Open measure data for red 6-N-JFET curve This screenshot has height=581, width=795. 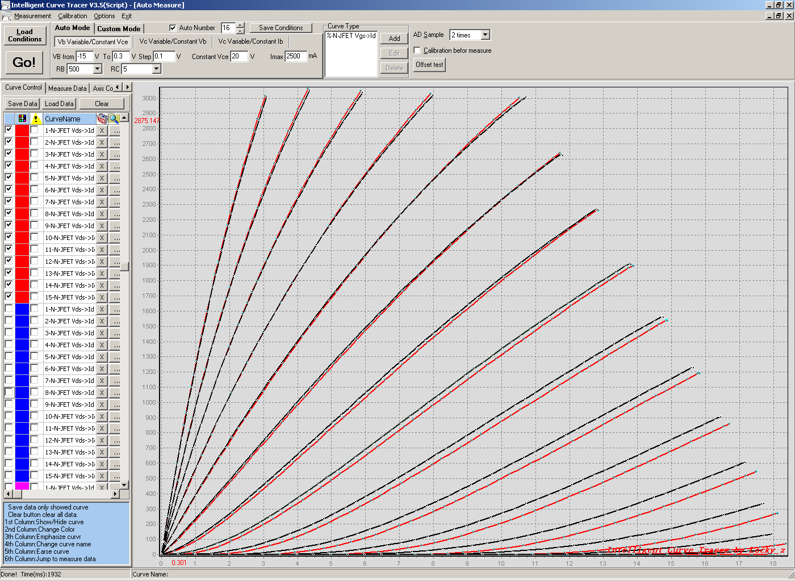[115, 190]
